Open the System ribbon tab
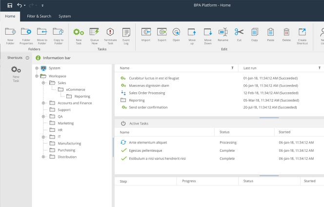Screen dimensions: 324x207 point(64,16)
